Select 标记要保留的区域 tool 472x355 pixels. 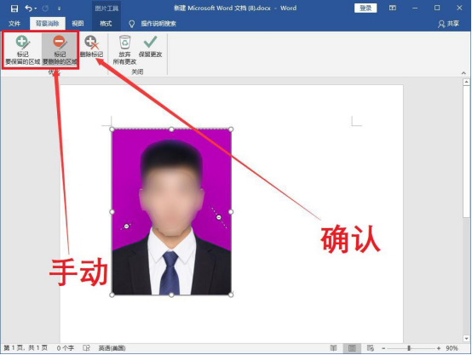point(22,50)
